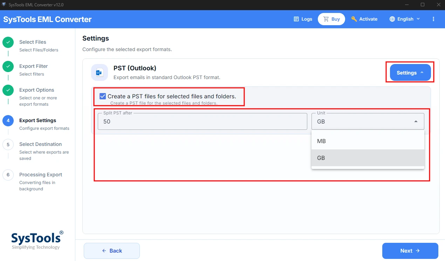Minimize the SysTools EML Converter window
Image resolution: width=445 pixels, height=261 pixels.
pos(406,5)
